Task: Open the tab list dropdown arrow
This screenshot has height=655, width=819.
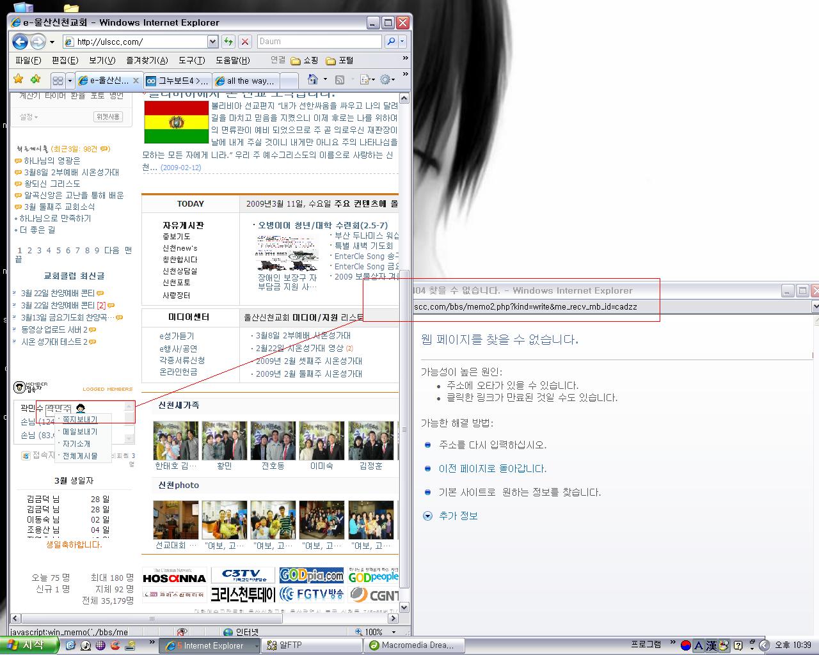Action: click(x=70, y=81)
